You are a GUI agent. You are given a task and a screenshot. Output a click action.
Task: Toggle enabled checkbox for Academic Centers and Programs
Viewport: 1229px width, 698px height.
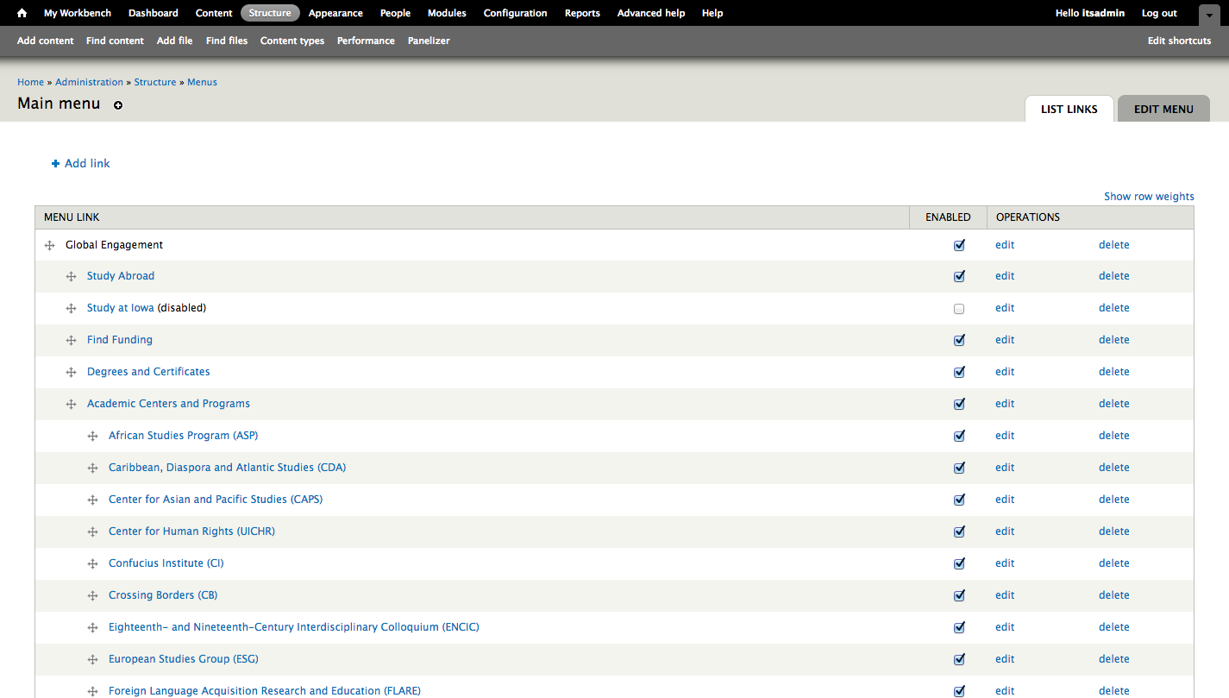coord(959,404)
